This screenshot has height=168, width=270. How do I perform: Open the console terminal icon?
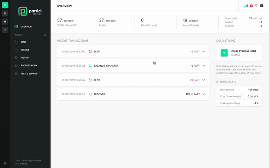coord(262,5)
